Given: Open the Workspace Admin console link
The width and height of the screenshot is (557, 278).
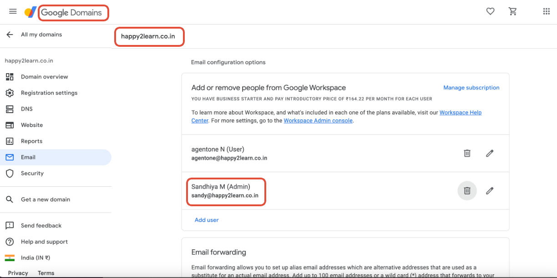Looking at the screenshot, I should [318, 121].
